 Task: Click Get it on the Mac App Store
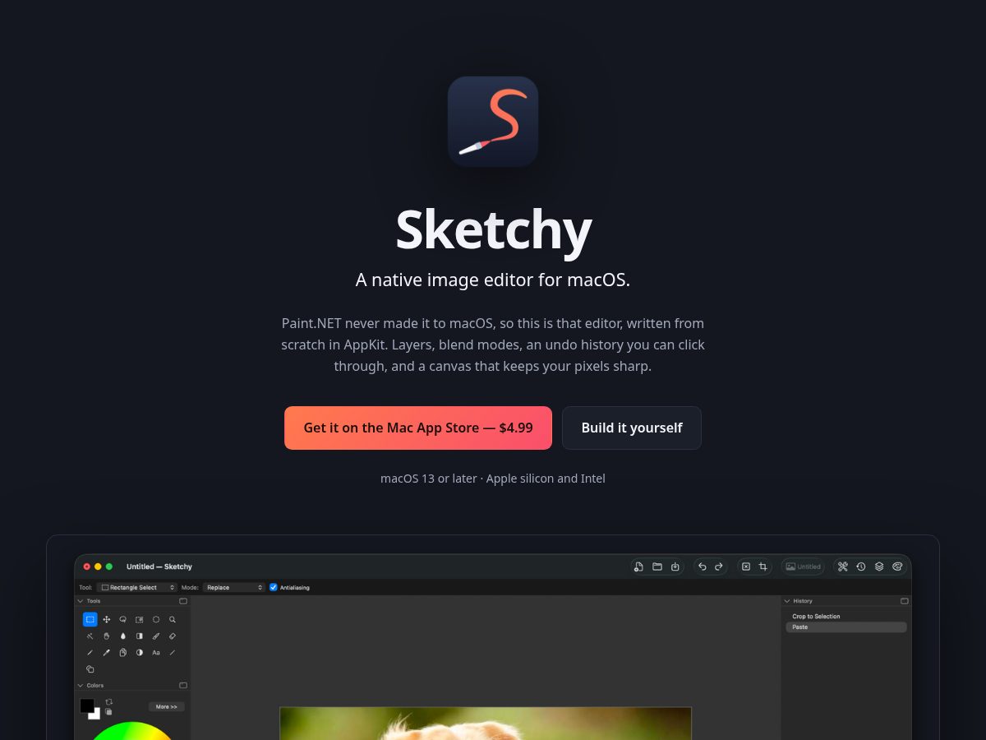coord(418,428)
